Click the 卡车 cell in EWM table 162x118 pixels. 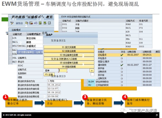click(100, 24)
